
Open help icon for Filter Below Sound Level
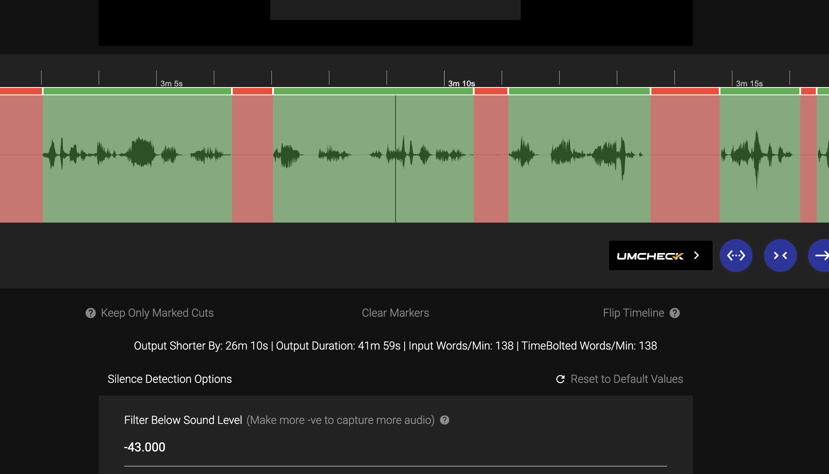(445, 420)
